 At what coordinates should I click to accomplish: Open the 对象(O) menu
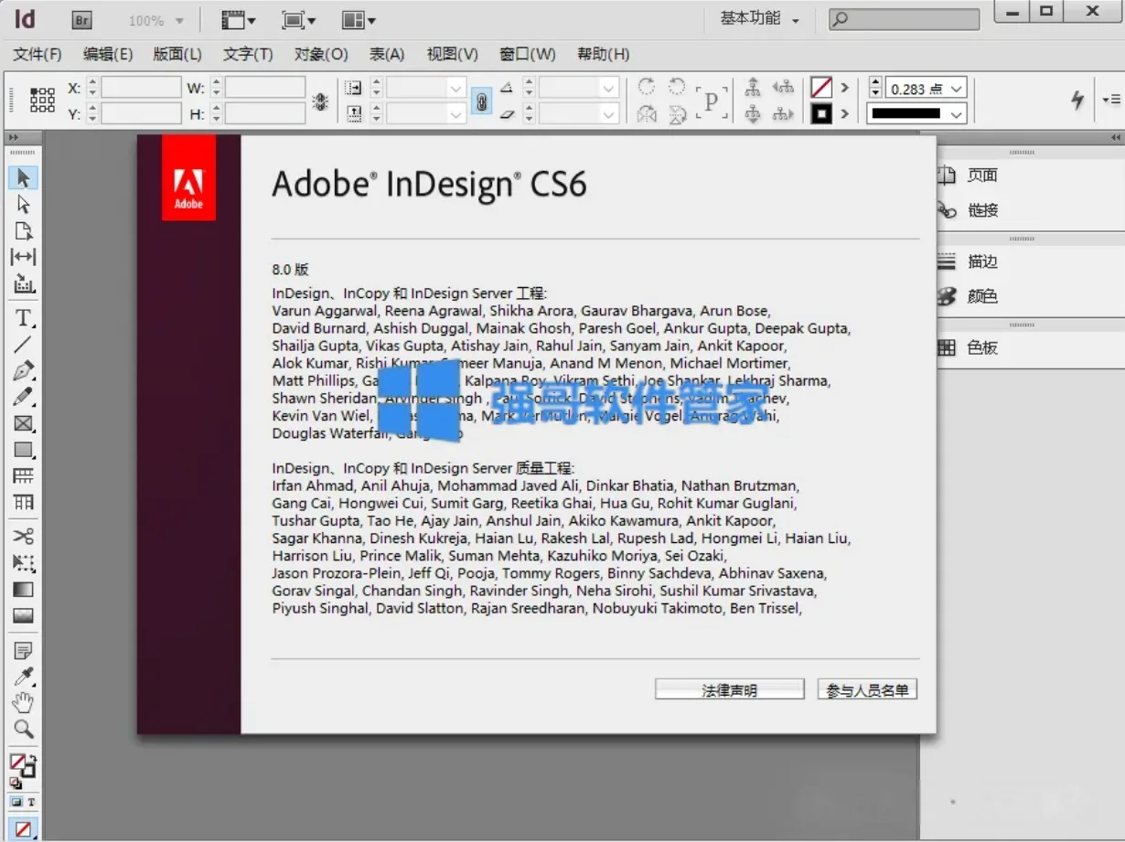tap(321, 54)
